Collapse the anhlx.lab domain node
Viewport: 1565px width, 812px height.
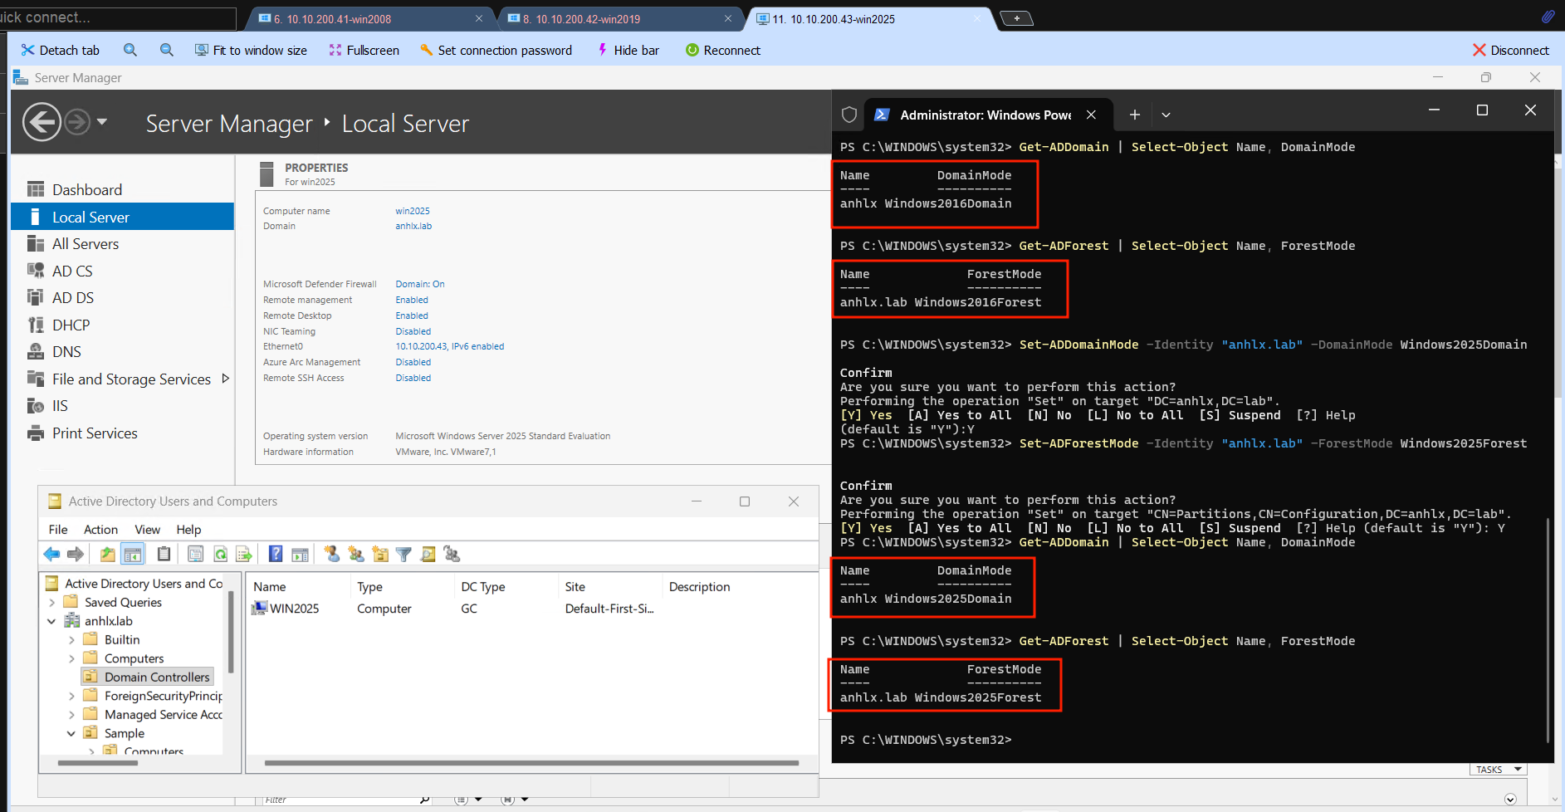tap(52, 621)
